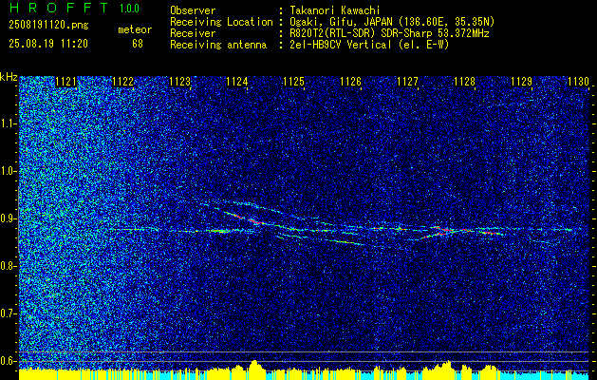Click the 1.0 kHz axis label
597x380 pixels.
click(x=8, y=172)
